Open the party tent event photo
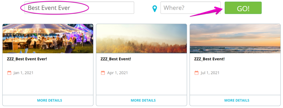Image resolution: width=283 pixels, height=108 pixels. click(48, 38)
